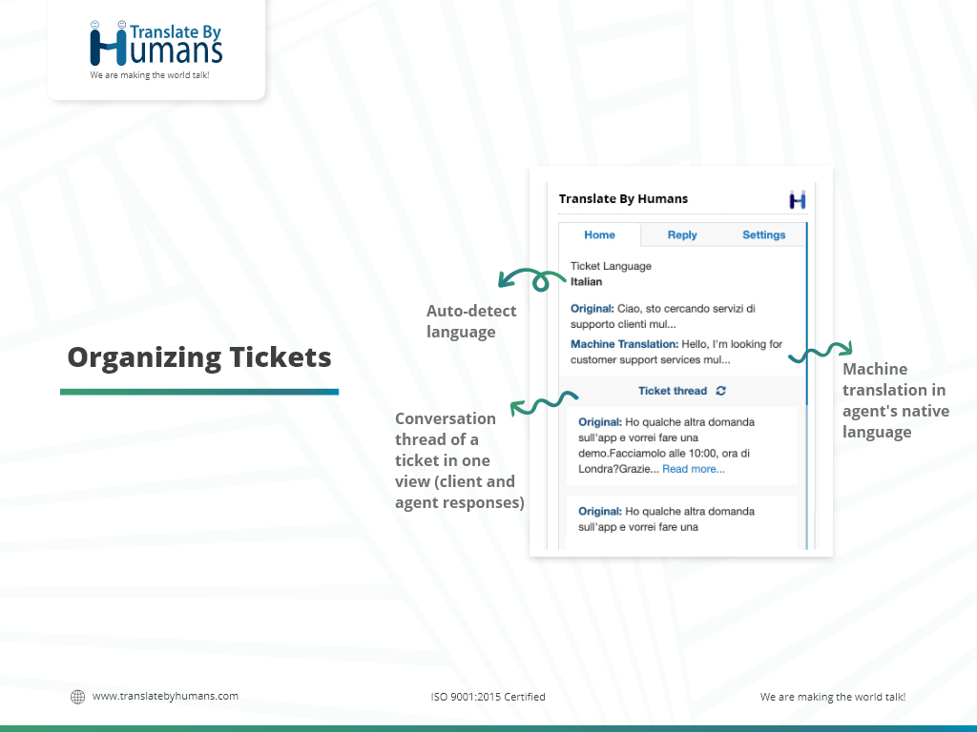
Task: Switch to the Home tab
Action: pos(599,235)
